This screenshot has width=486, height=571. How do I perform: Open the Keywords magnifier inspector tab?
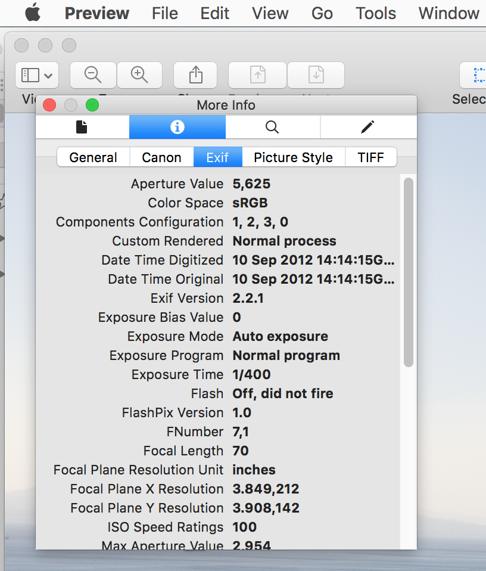272,127
